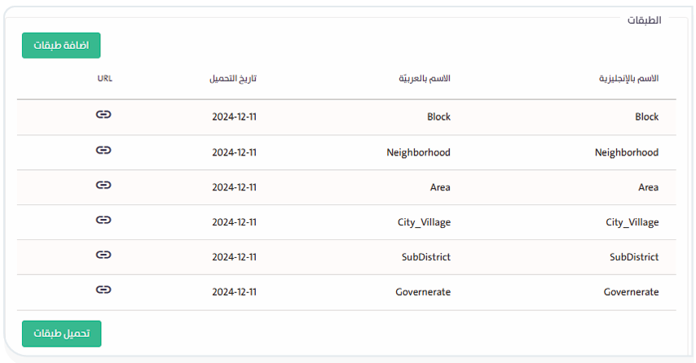Click the Governerate row upload date
This screenshot has height=363, width=696.
(234, 292)
